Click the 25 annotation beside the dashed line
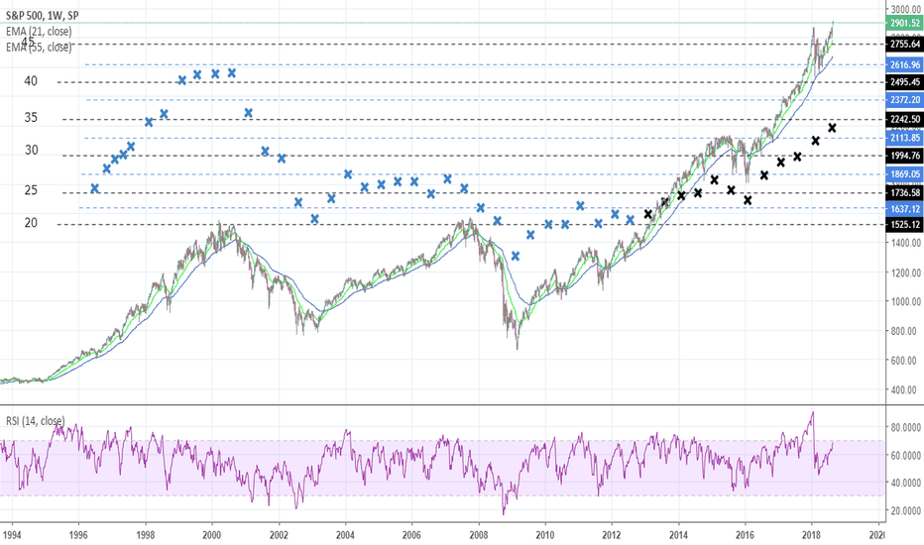Viewport: 924px width, 545px height. [x=31, y=190]
